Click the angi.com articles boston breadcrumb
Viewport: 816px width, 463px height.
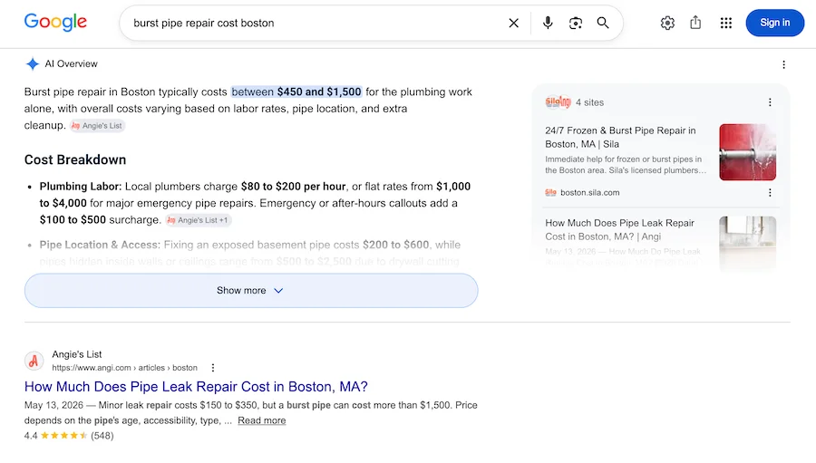point(124,368)
